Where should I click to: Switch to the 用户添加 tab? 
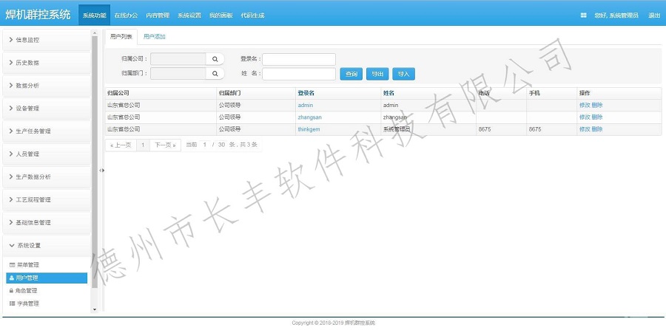[x=155, y=36]
